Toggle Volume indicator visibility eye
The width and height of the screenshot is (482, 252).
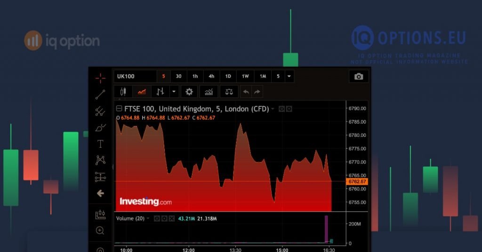[157, 219]
